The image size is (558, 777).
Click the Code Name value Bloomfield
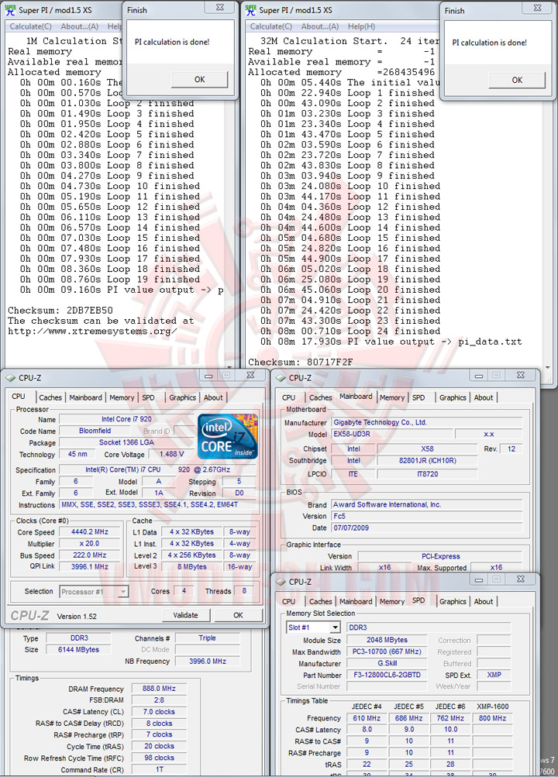click(x=95, y=431)
